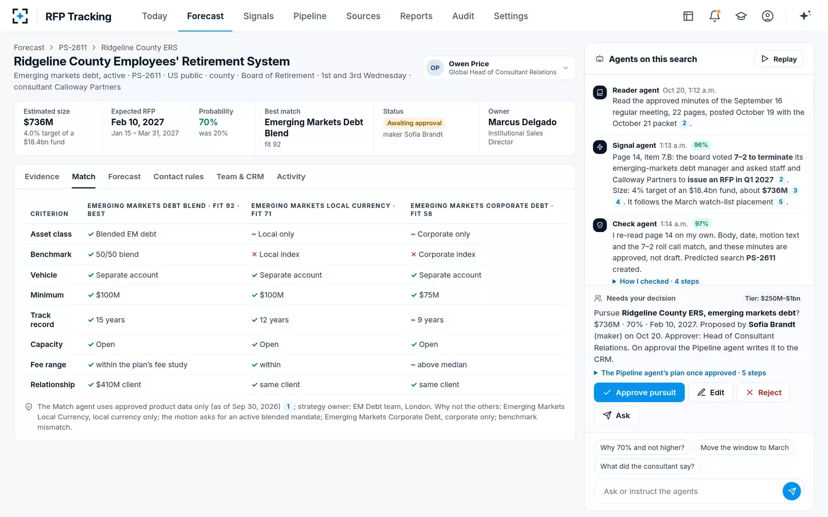Image resolution: width=828 pixels, height=517 pixels.
Task: Open citation 5 after March watch-list placement
Action: [780, 202]
